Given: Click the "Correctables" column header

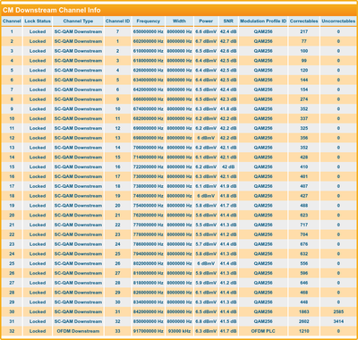Looking at the screenshot, I should coord(303,21).
